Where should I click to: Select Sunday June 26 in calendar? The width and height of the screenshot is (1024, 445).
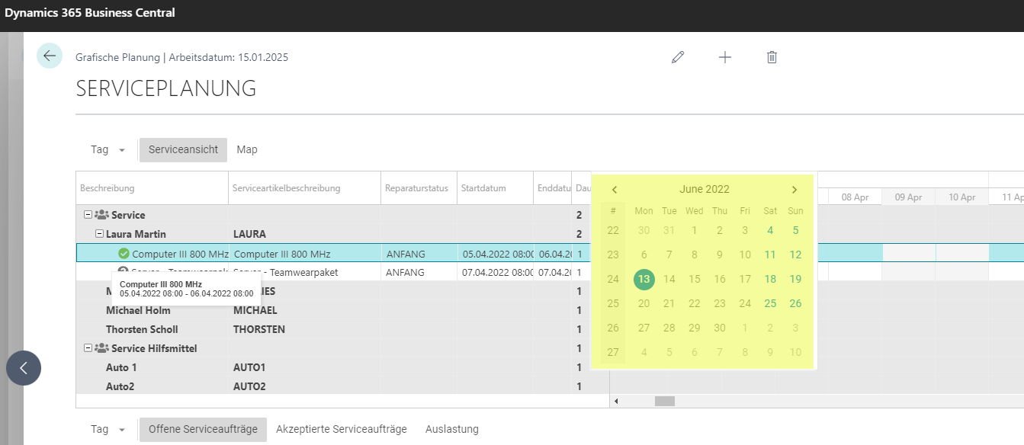coord(795,303)
